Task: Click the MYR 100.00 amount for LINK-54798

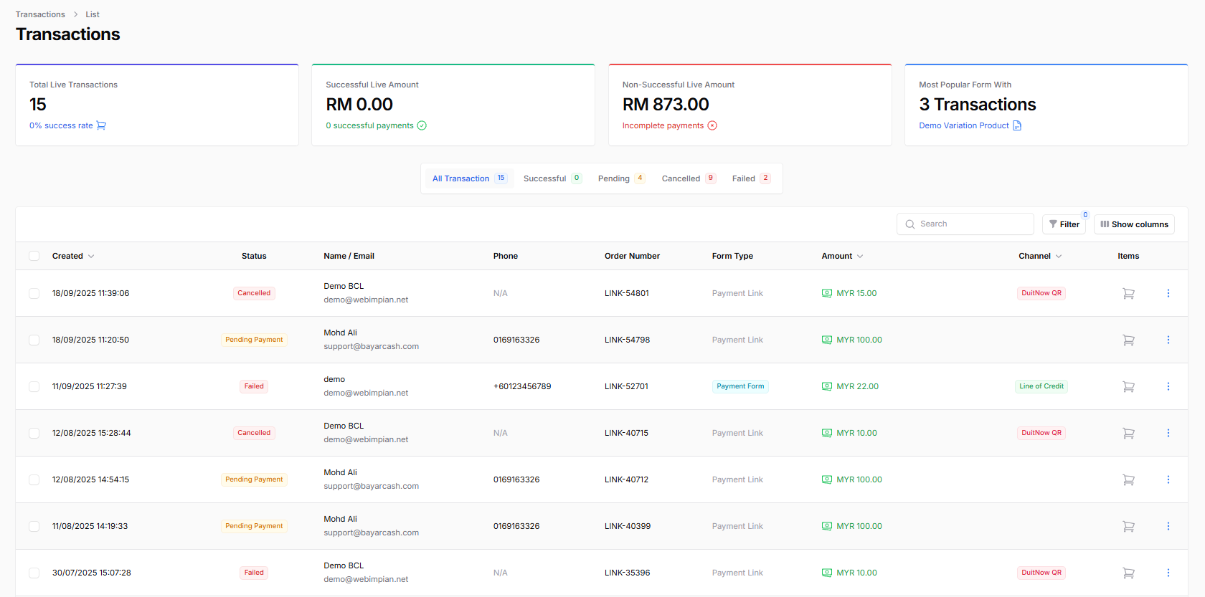Action: tap(859, 340)
